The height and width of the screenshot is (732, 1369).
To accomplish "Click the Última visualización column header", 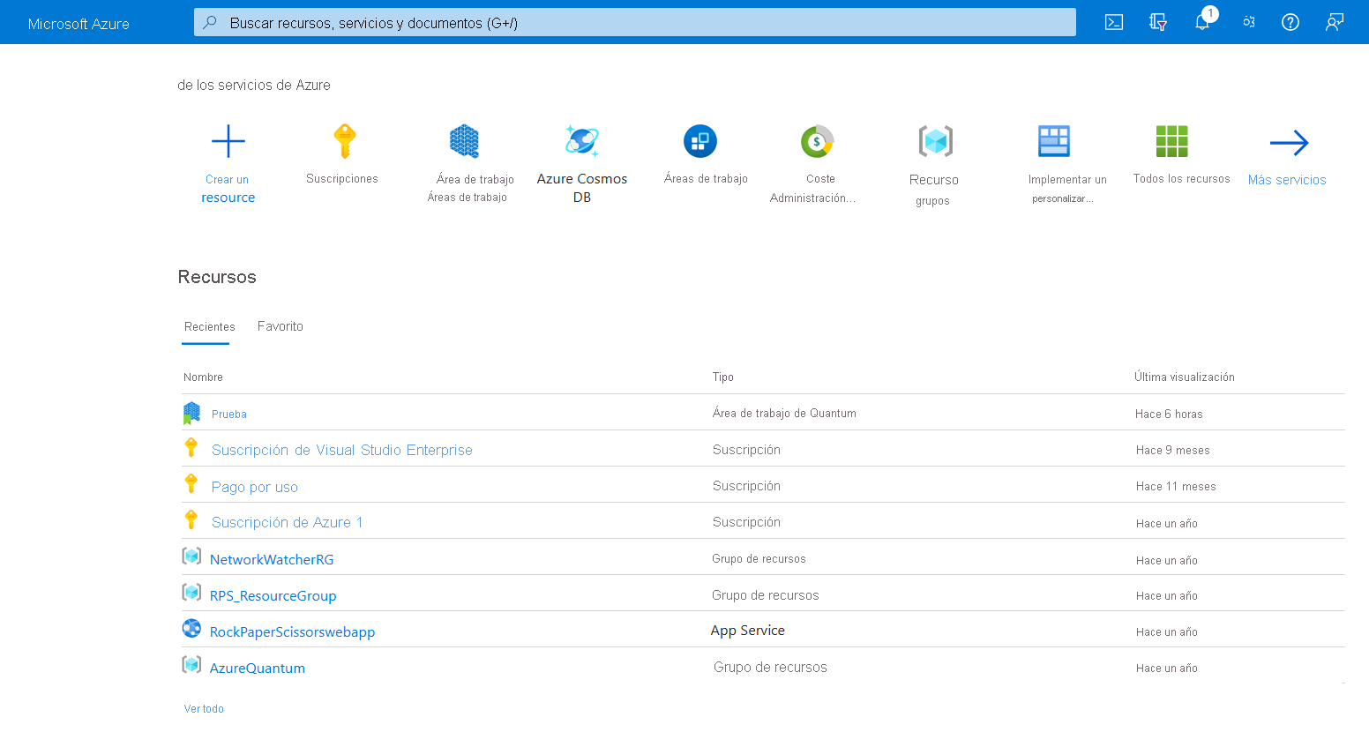I will tap(1185, 377).
